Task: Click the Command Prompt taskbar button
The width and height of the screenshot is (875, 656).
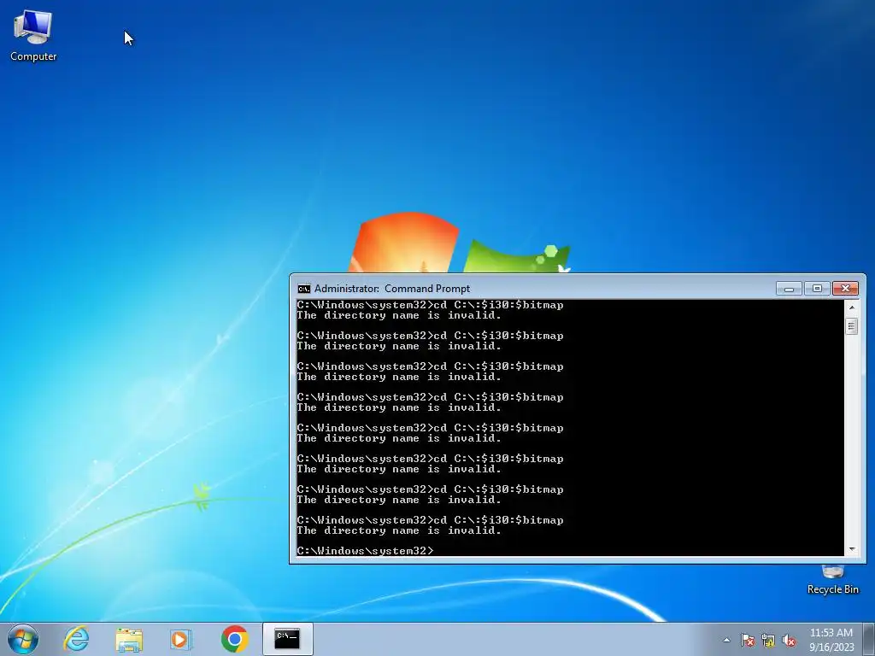Action: [x=287, y=639]
